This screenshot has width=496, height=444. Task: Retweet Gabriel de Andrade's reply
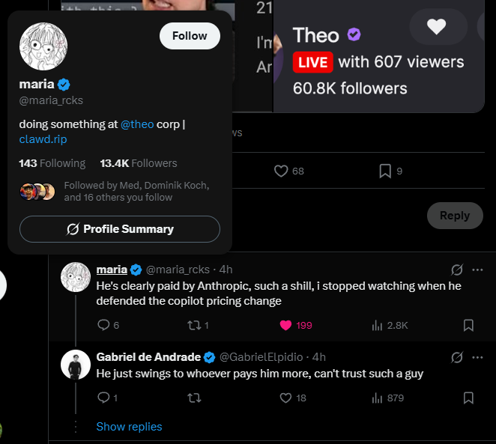[194, 398]
